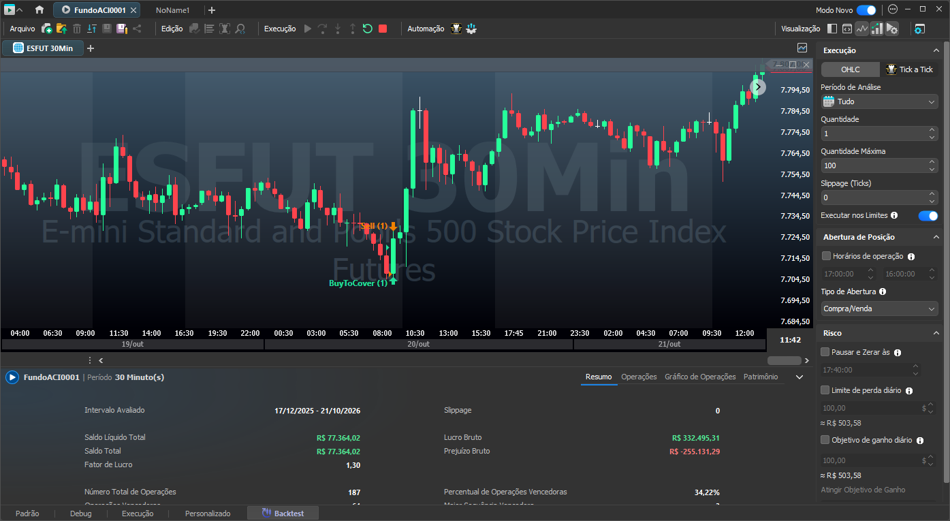Enable the Horários de operação checkbox
The width and height of the screenshot is (950, 521).
[x=827, y=256]
